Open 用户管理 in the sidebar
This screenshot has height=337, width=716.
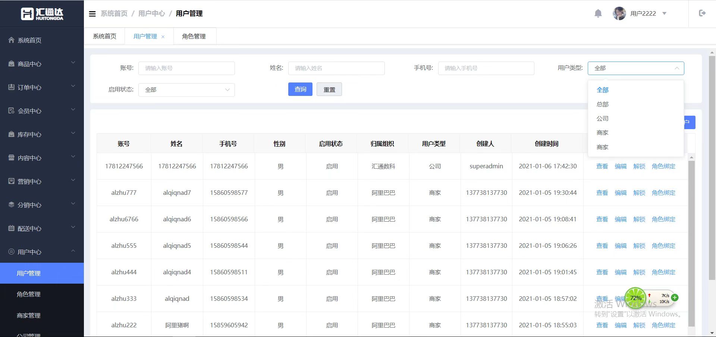[42, 273]
